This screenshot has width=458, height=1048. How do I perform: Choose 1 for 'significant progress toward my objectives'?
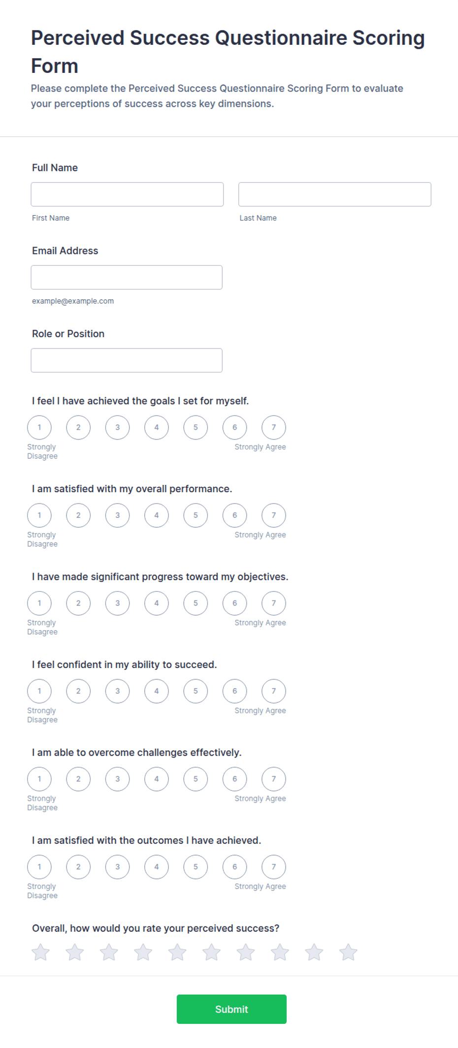(39, 603)
